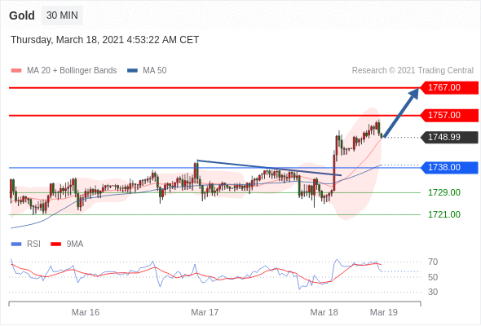Click the 1757.00 resistance price tag
481x326 pixels.
[x=449, y=115]
